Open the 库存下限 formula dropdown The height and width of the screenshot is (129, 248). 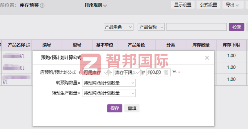[127, 73]
